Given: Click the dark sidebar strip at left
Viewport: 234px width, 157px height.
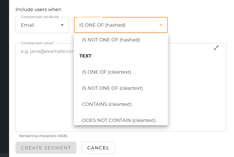Looking at the screenshot, I should tap(4, 78).
